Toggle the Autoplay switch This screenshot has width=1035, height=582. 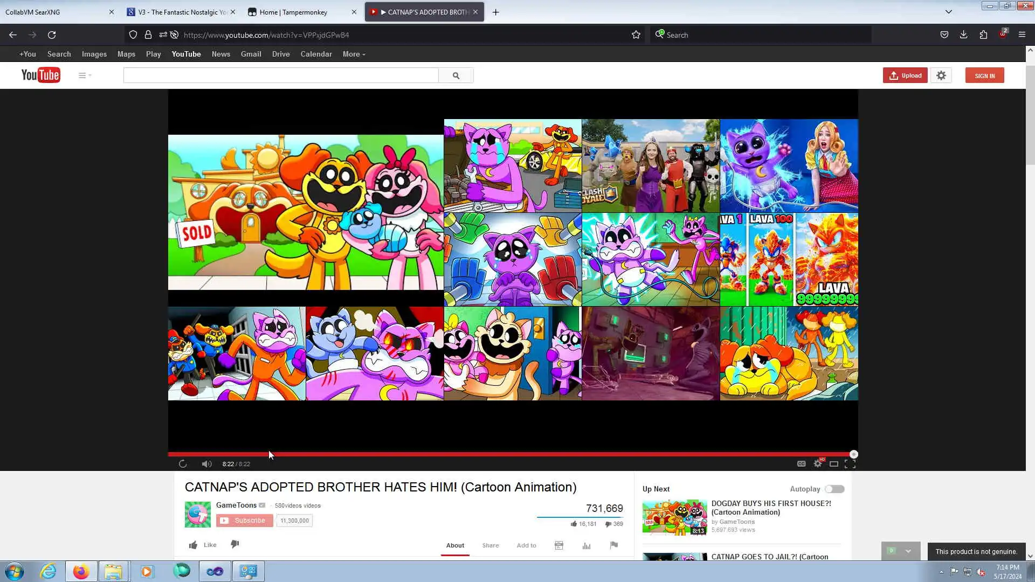point(834,489)
